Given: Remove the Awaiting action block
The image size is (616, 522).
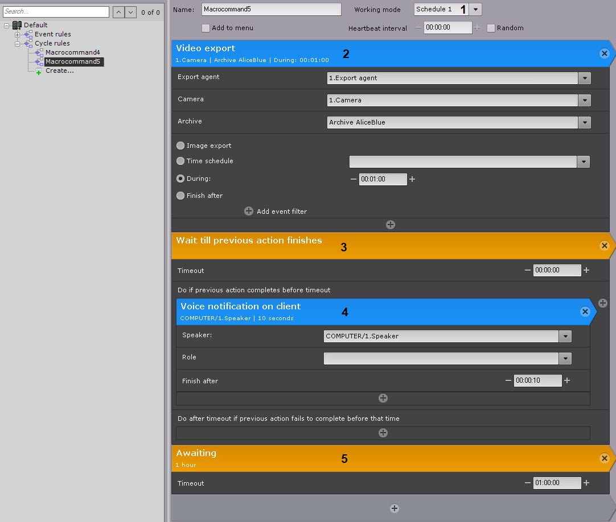Looking at the screenshot, I should point(604,458).
